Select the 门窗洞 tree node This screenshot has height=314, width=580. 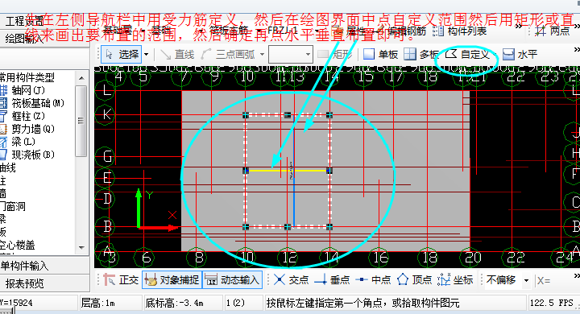point(13,206)
